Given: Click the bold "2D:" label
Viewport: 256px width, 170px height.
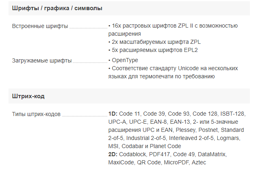Looking at the screenshot, I should point(113,154).
